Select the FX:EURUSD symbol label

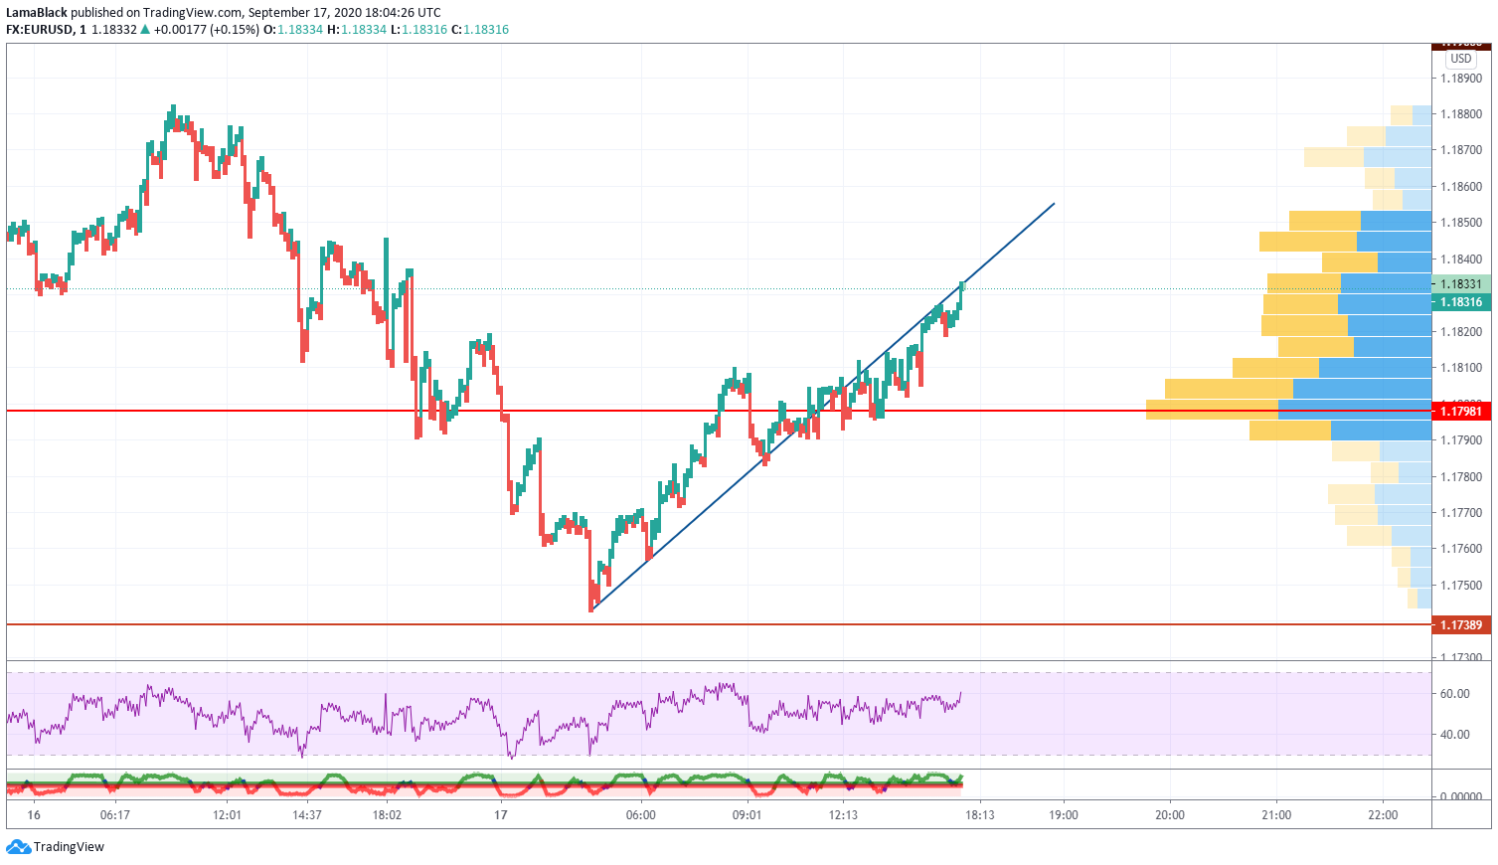(x=39, y=30)
